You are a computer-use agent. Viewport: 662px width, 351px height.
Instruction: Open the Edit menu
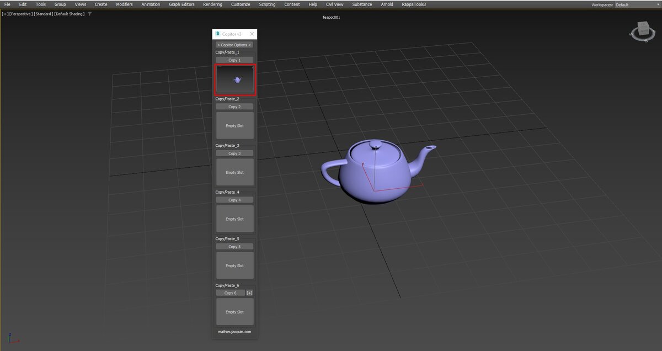pyautogui.click(x=23, y=4)
